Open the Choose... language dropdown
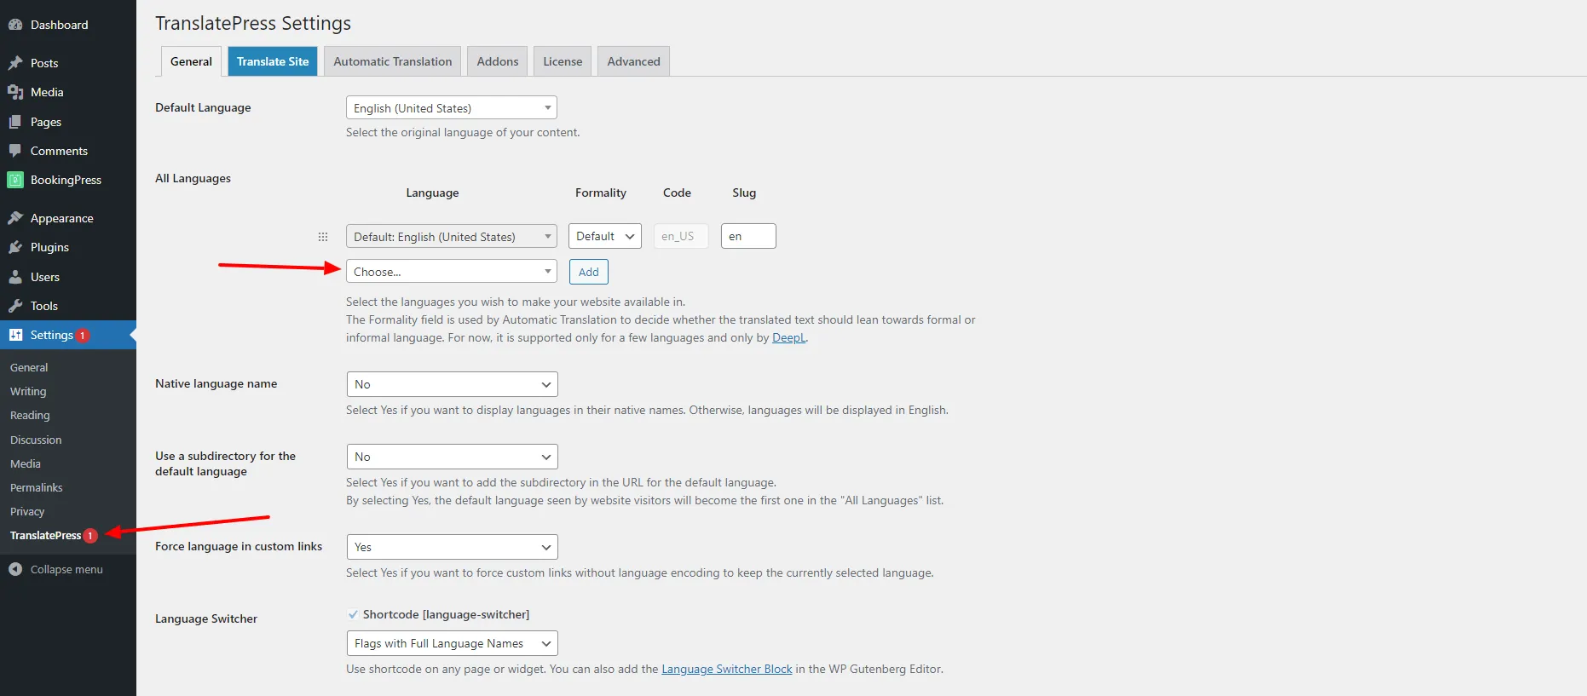1587x696 pixels. 452,271
